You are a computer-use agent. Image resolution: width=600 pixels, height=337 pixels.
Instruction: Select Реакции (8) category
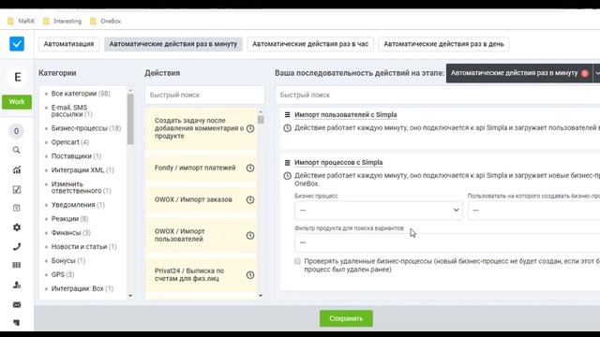pos(69,219)
